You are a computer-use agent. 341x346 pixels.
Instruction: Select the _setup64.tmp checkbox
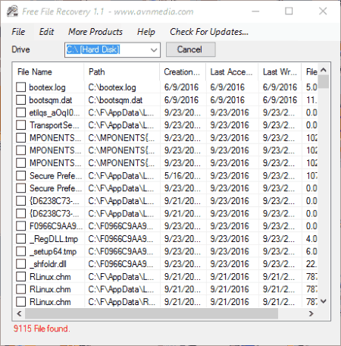pos(20,251)
